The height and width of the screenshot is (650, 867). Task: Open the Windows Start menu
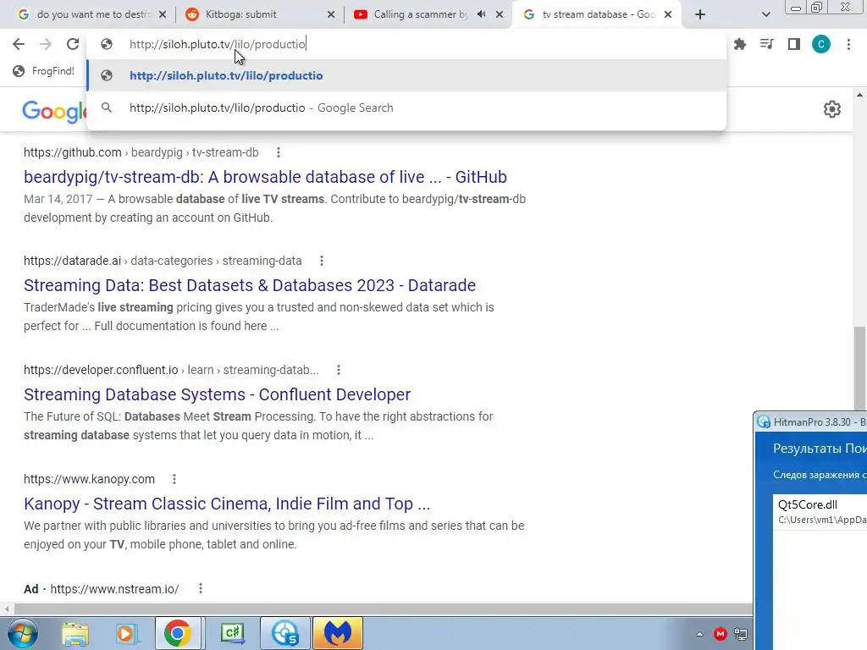point(23,633)
